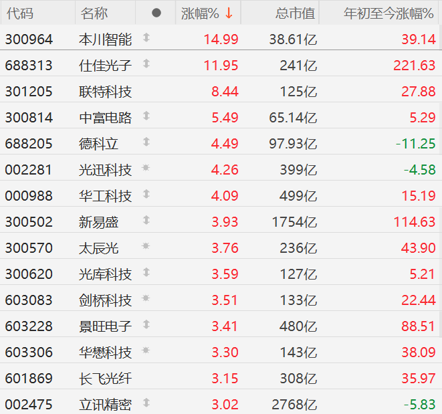Click year-to-date value -11.25

[416, 144]
